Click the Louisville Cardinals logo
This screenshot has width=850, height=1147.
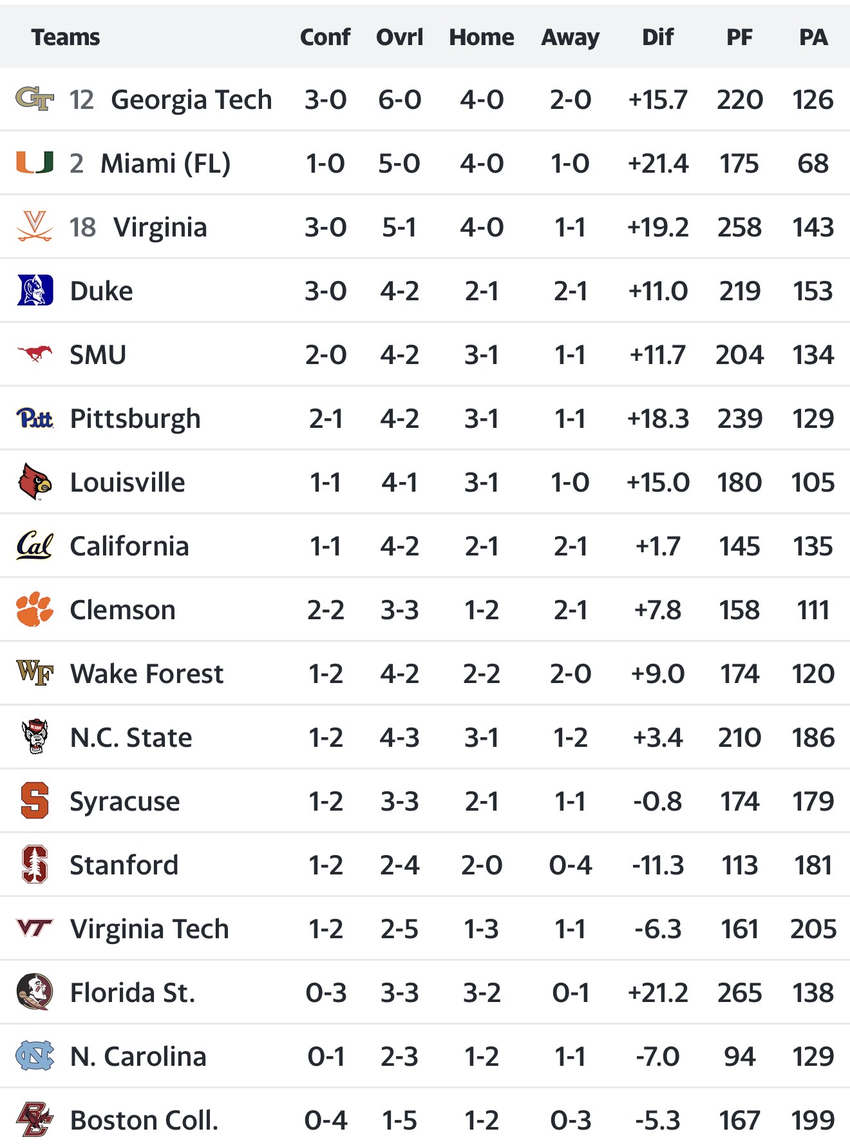coord(35,482)
